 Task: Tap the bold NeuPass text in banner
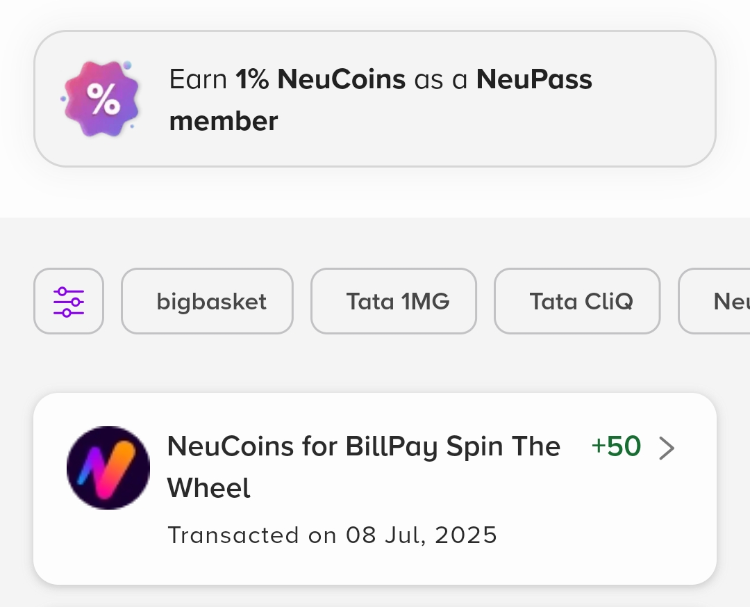[x=534, y=79]
